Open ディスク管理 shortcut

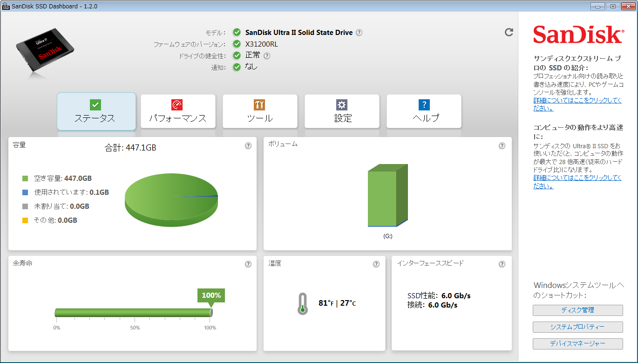pos(578,310)
